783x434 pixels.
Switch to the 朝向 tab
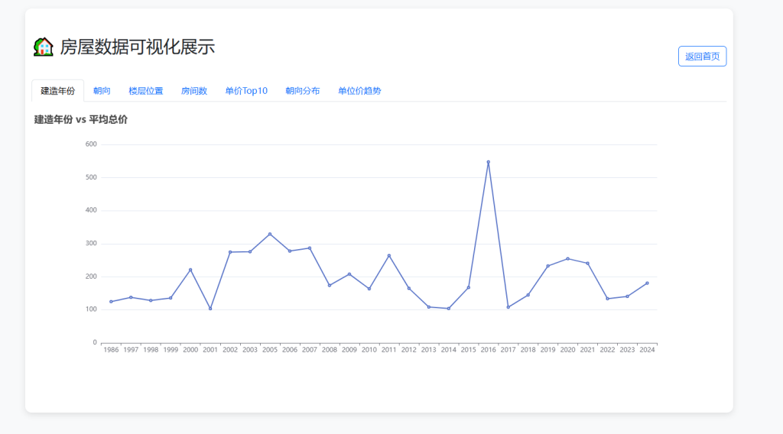[x=102, y=91]
